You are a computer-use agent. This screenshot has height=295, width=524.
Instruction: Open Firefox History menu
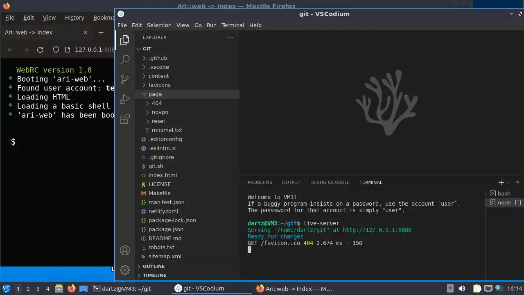(x=75, y=18)
